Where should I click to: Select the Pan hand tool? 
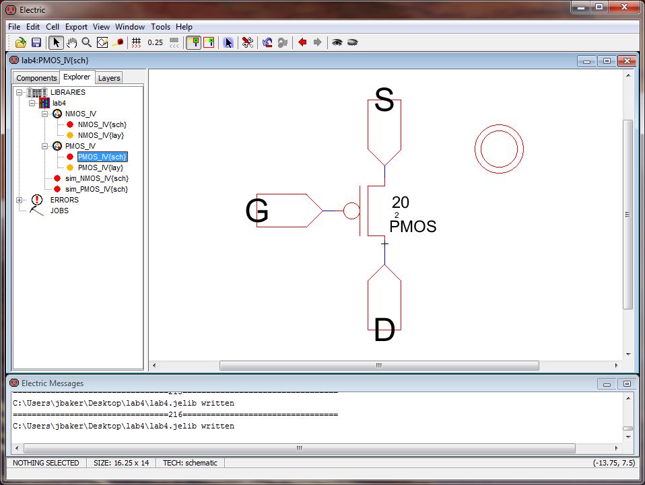tap(71, 42)
